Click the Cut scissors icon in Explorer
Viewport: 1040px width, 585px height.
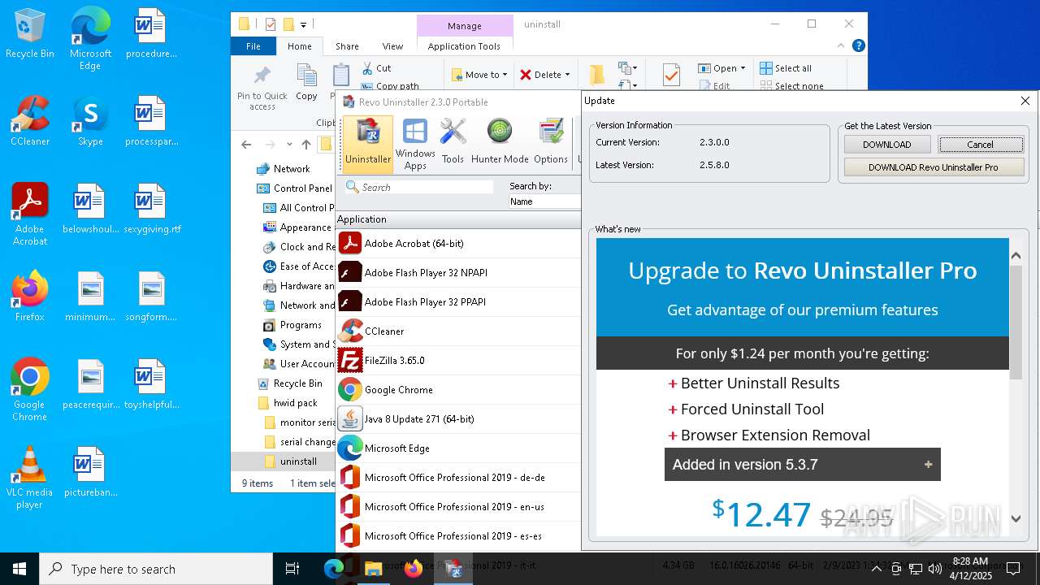pos(367,68)
